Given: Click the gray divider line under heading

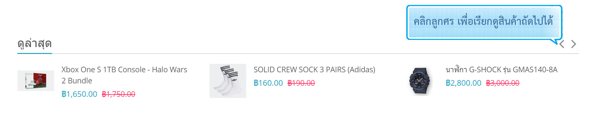Looking at the screenshot, I should pos(298,53).
